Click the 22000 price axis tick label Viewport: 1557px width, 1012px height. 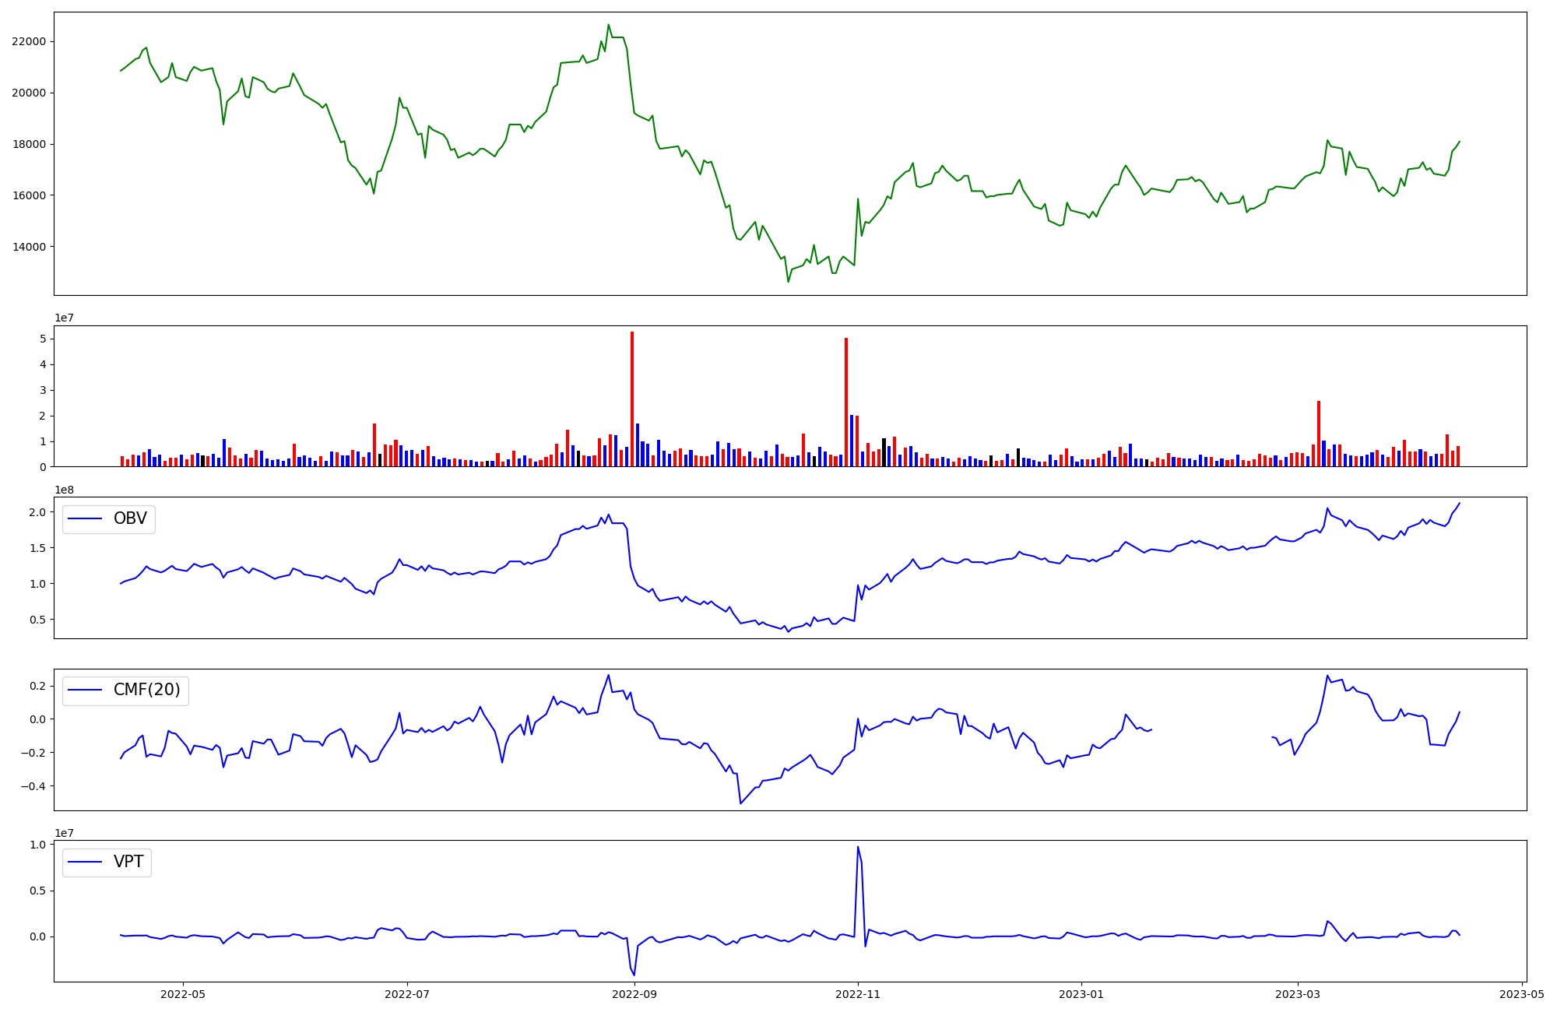click(x=29, y=42)
